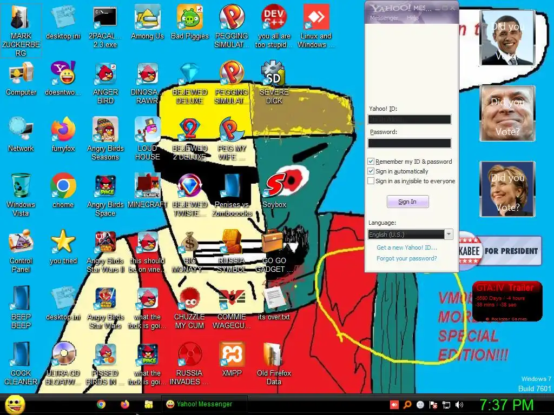
Task: Select the RUSSIA SYMBOL icon
Action: click(232, 251)
